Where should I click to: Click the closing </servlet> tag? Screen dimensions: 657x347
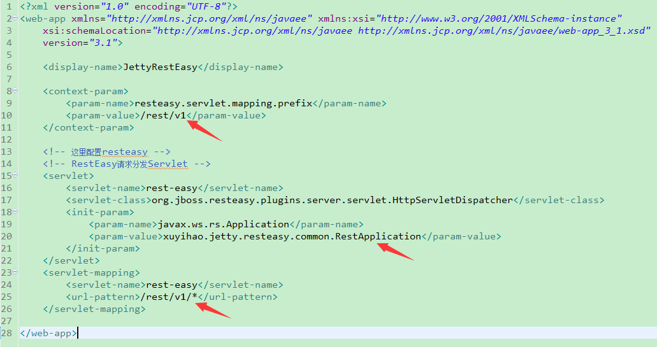tap(71, 261)
